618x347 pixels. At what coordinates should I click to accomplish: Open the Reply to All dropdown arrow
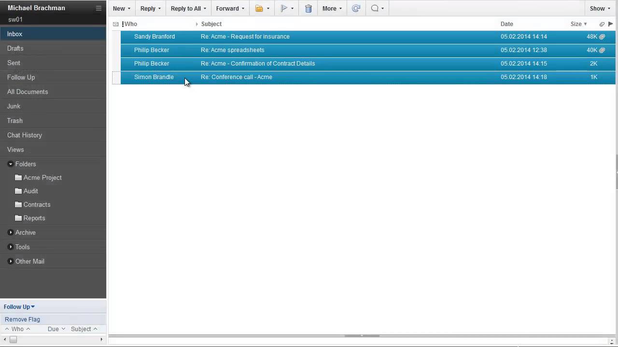coord(205,9)
